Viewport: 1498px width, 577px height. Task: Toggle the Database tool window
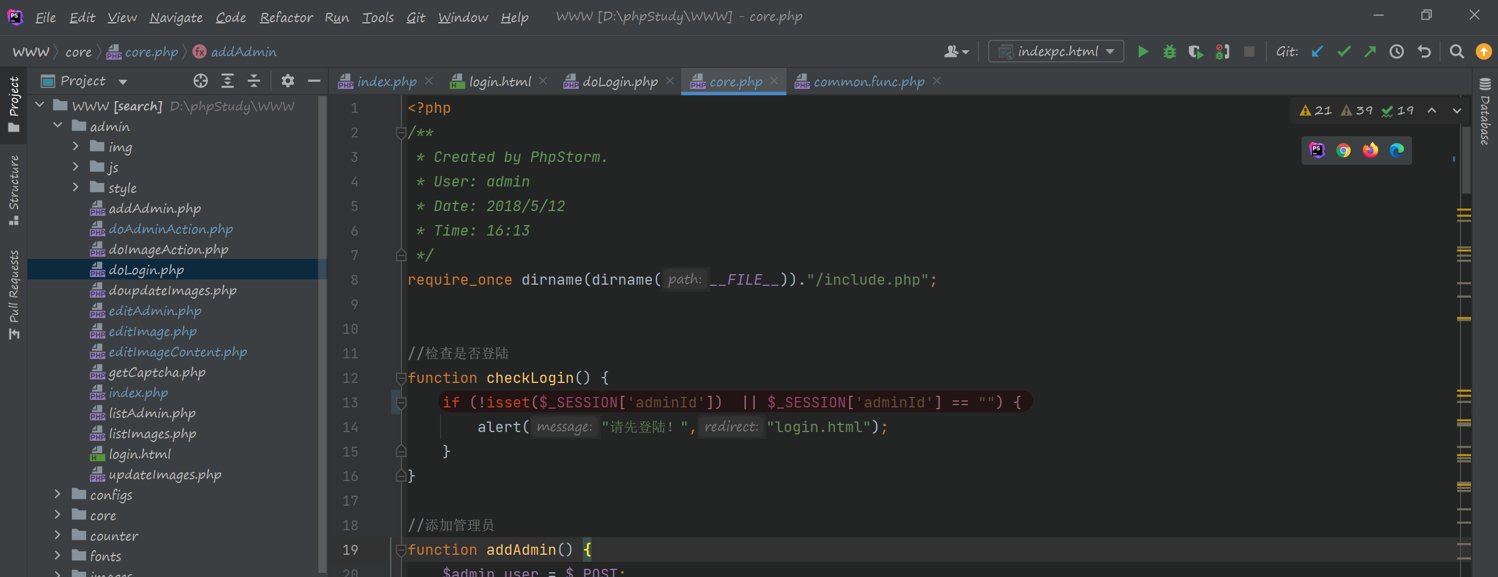[x=1485, y=111]
